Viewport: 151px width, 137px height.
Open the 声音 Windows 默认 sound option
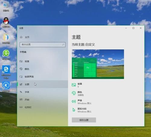(x=82, y=102)
